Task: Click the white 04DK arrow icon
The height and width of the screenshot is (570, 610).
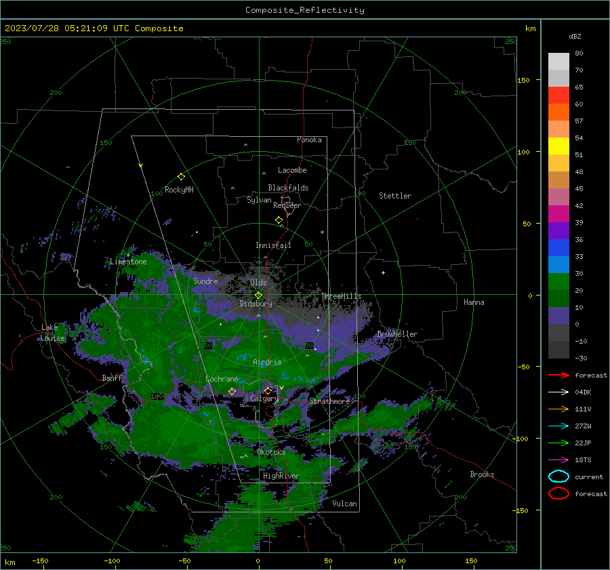Action: click(558, 392)
